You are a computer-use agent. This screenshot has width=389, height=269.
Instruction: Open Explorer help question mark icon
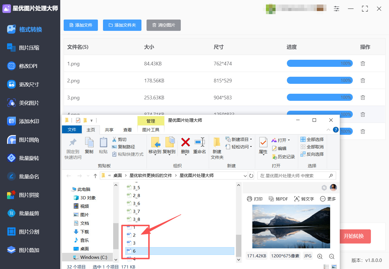pyautogui.click(x=336, y=130)
